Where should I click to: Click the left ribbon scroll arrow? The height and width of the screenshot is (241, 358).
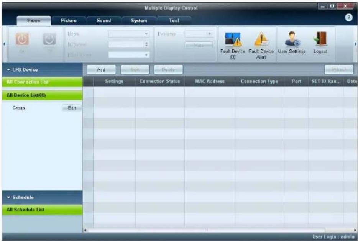4,44
